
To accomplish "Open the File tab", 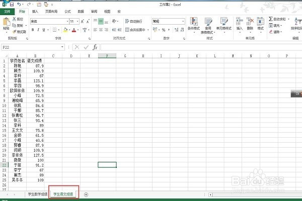I will tap(7, 12).
